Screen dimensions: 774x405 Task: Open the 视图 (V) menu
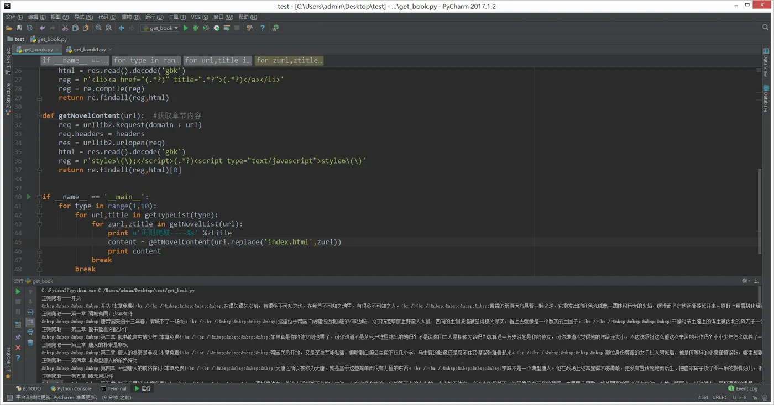coord(60,17)
